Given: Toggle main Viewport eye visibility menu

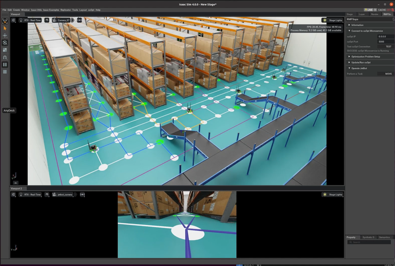Looking at the screenshot, I should pos(47,20).
